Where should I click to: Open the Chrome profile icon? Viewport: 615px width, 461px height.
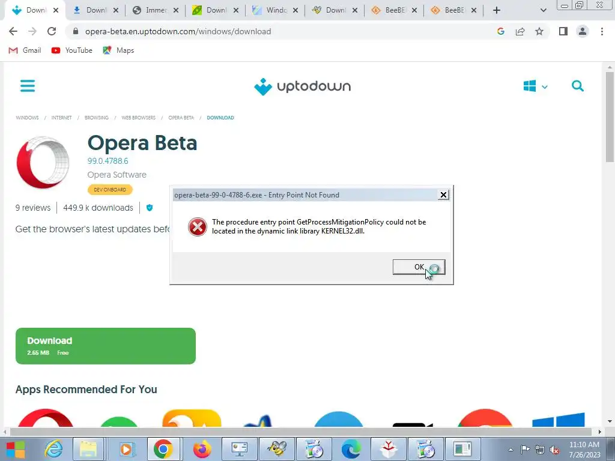[583, 31]
